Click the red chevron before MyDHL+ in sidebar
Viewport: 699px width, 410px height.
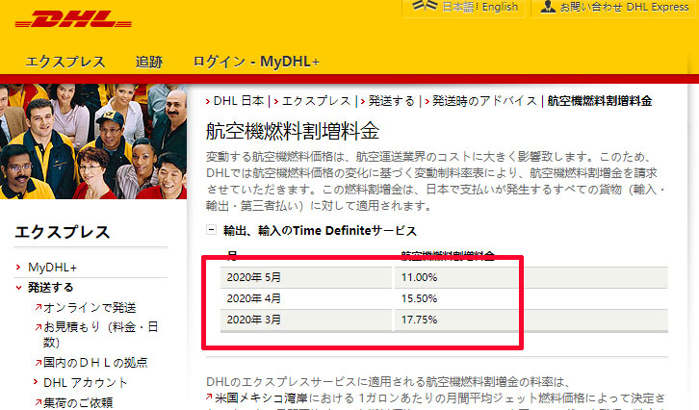pos(18,268)
